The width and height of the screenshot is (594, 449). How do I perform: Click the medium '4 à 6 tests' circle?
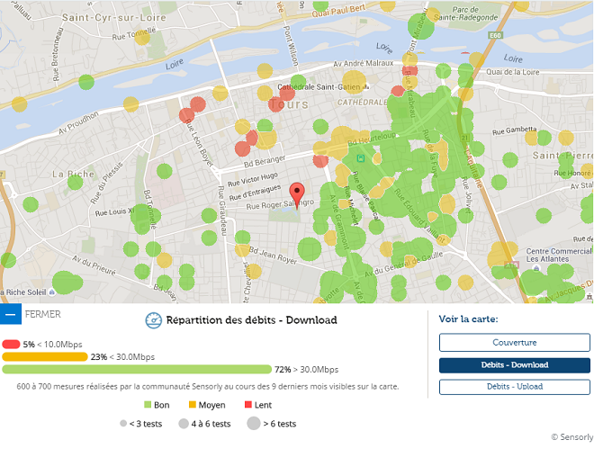tap(184, 423)
